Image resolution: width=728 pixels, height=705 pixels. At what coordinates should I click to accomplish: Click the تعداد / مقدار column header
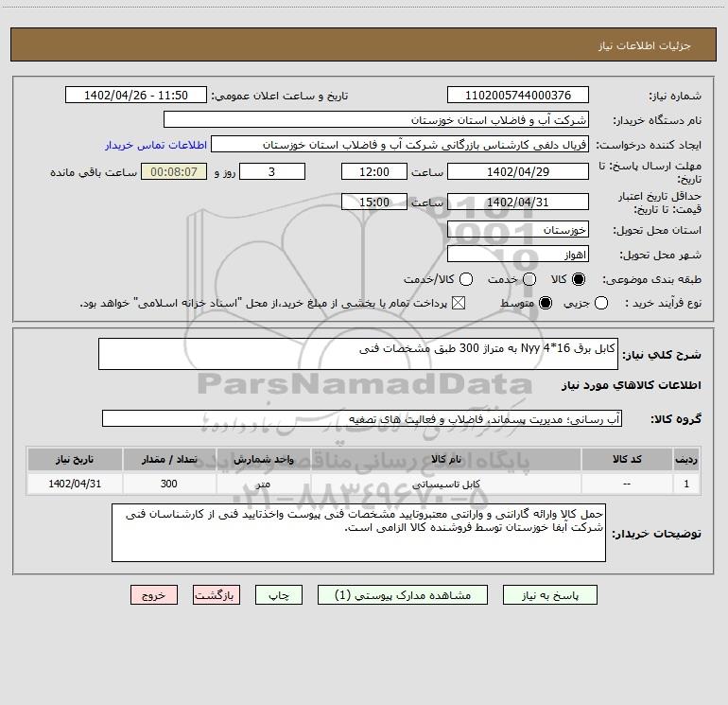pyautogui.click(x=169, y=460)
